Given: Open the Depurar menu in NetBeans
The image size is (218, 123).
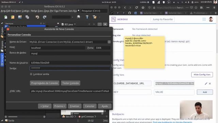Looking at the screenshot, I should click(x=47, y=11).
